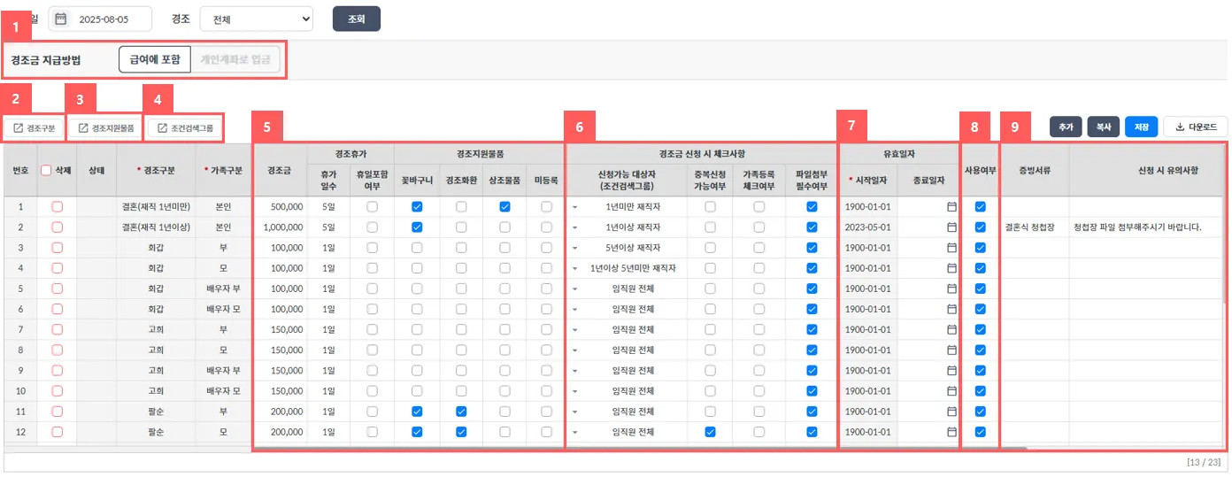
Task: Select the 급여에 포함 payment option
Action: (155, 60)
